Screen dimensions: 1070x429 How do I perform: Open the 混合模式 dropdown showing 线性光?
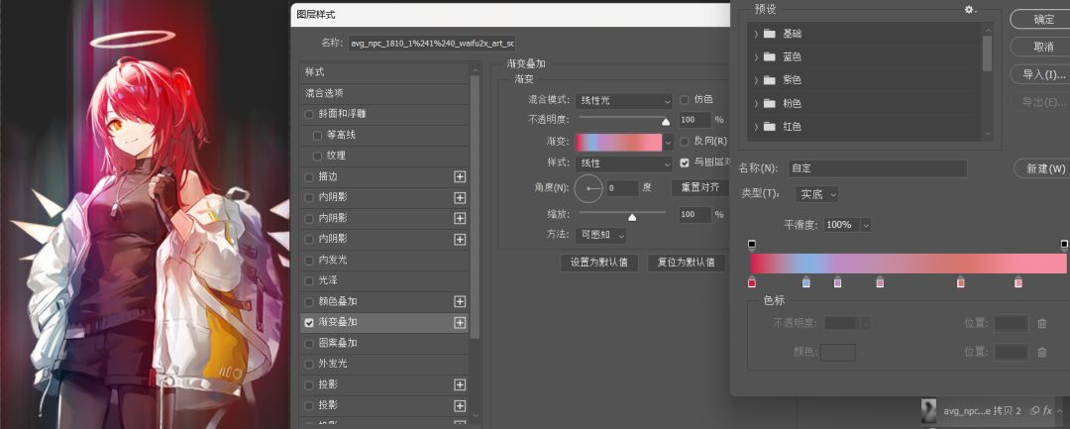624,100
